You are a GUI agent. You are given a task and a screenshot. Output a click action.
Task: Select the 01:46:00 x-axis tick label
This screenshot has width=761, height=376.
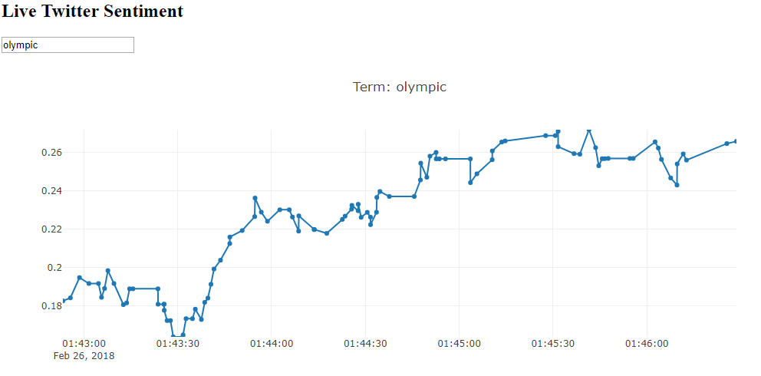coord(647,344)
